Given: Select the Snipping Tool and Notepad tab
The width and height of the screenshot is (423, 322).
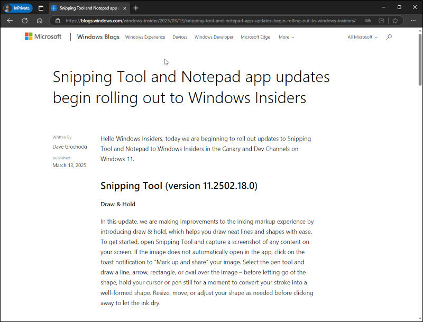Looking at the screenshot, I should tap(88, 8).
